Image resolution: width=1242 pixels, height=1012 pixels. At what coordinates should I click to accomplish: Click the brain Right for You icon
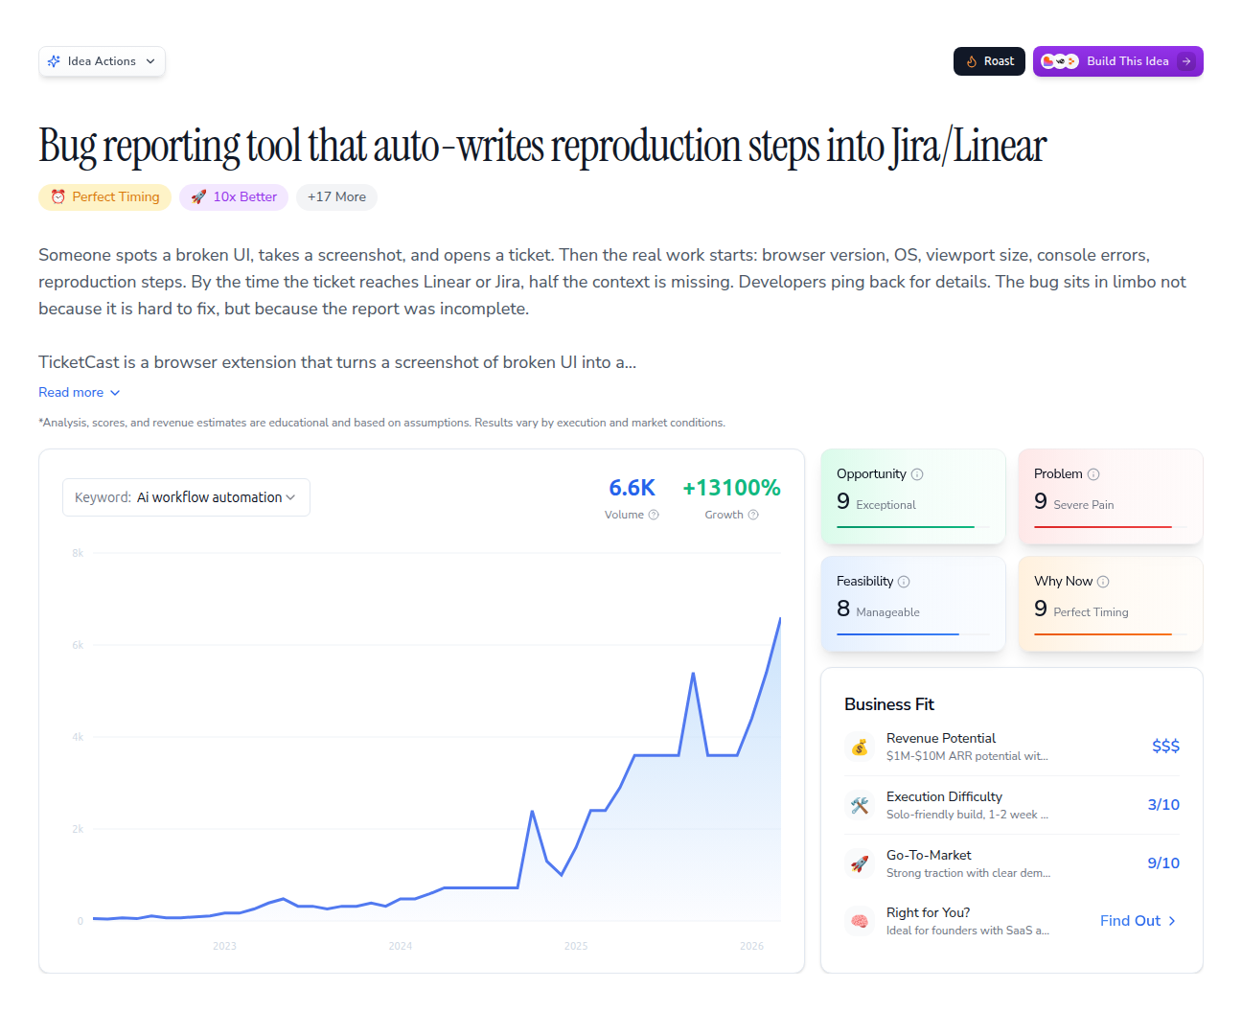(x=860, y=921)
